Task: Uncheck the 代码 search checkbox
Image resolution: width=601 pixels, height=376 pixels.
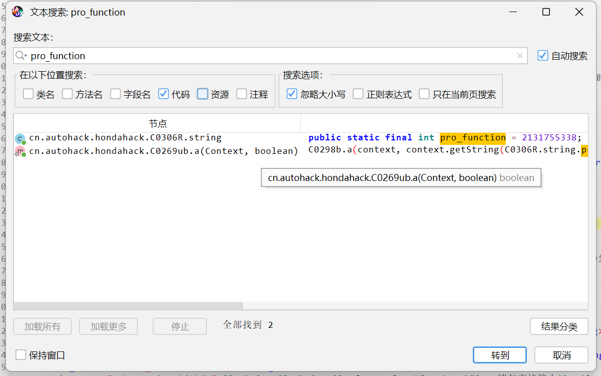Action: point(163,94)
